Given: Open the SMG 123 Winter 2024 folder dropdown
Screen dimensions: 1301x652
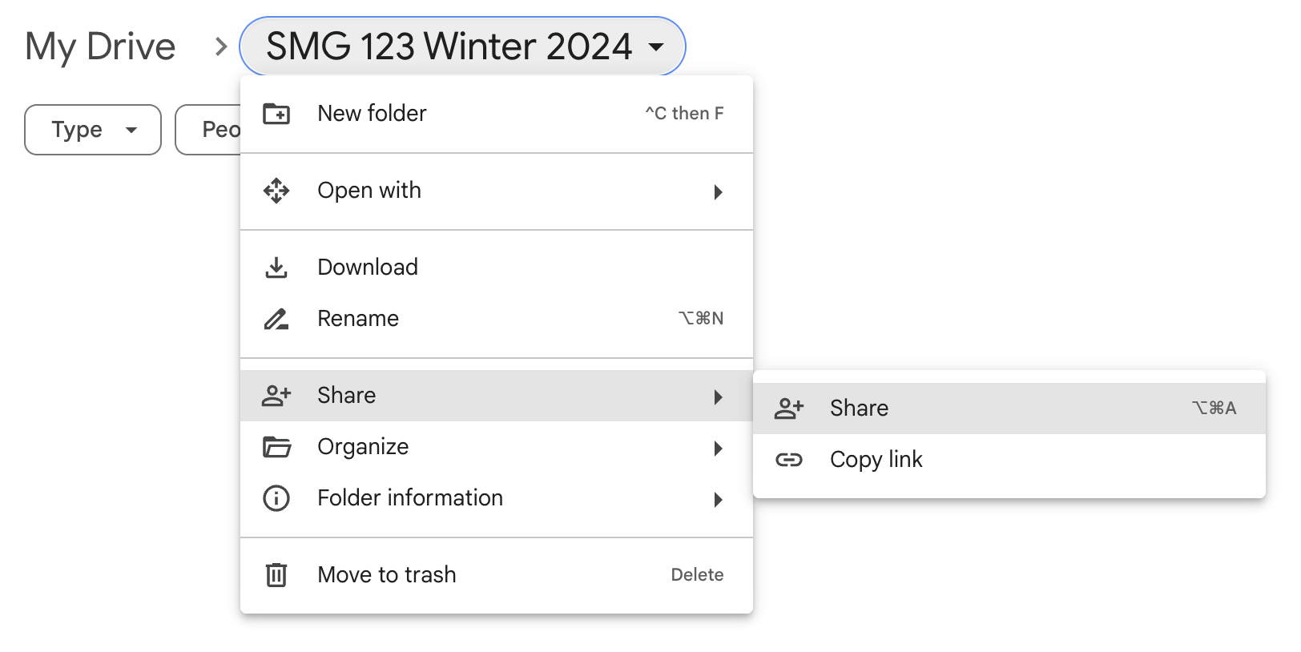Looking at the screenshot, I should point(462,46).
